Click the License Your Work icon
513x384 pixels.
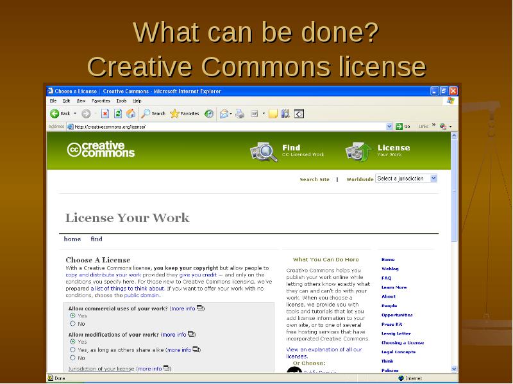358,152
